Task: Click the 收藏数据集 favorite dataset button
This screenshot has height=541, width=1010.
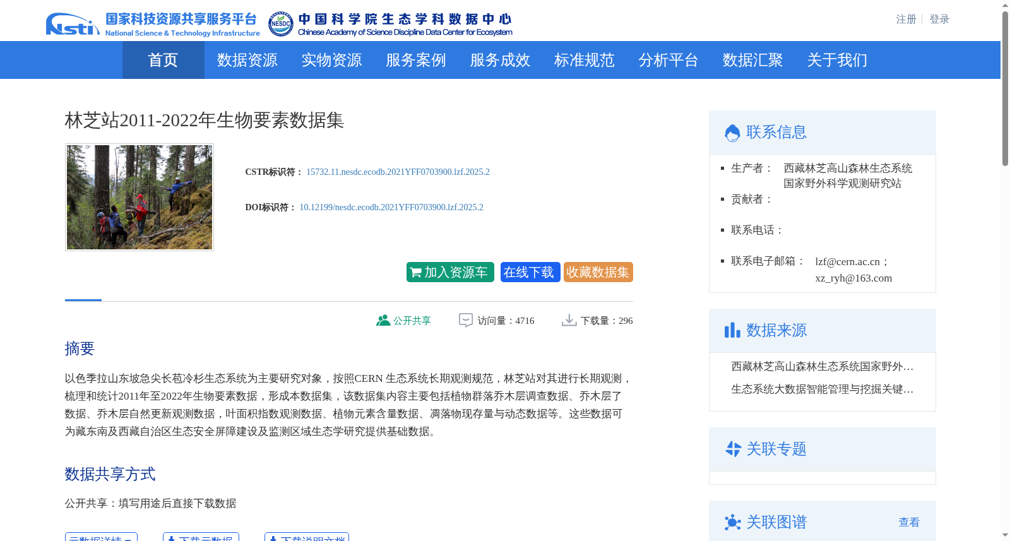Action: tap(598, 272)
